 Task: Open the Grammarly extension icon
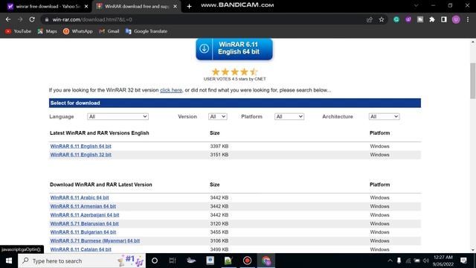tap(396, 20)
